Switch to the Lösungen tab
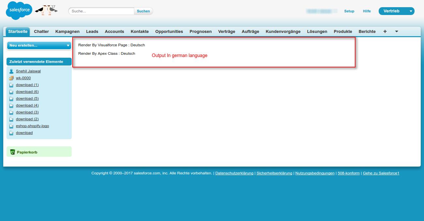The width and height of the screenshot is (424, 221). [317, 32]
